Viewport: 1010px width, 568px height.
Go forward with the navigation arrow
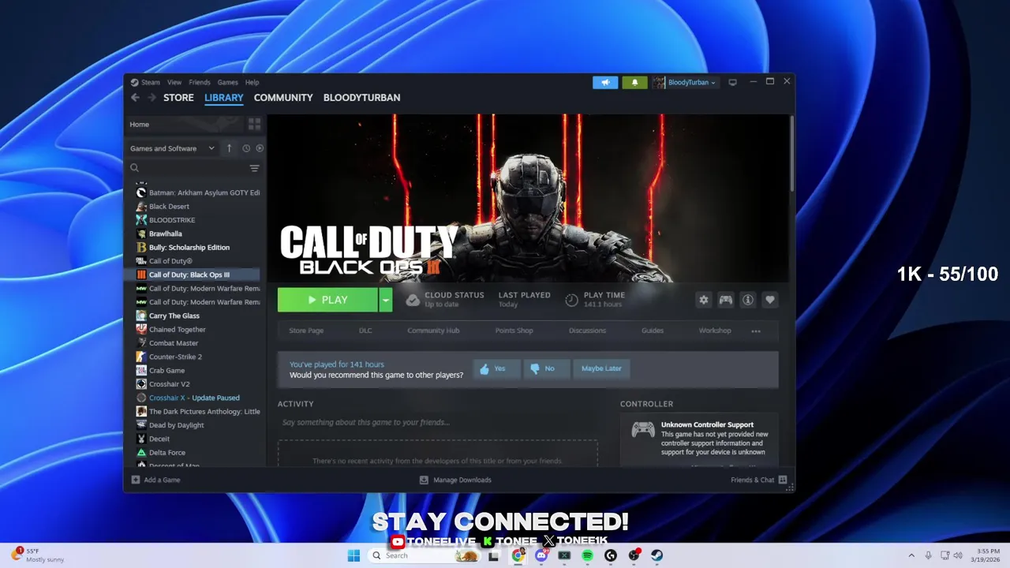pyautogui.click(x=151, y=98)
